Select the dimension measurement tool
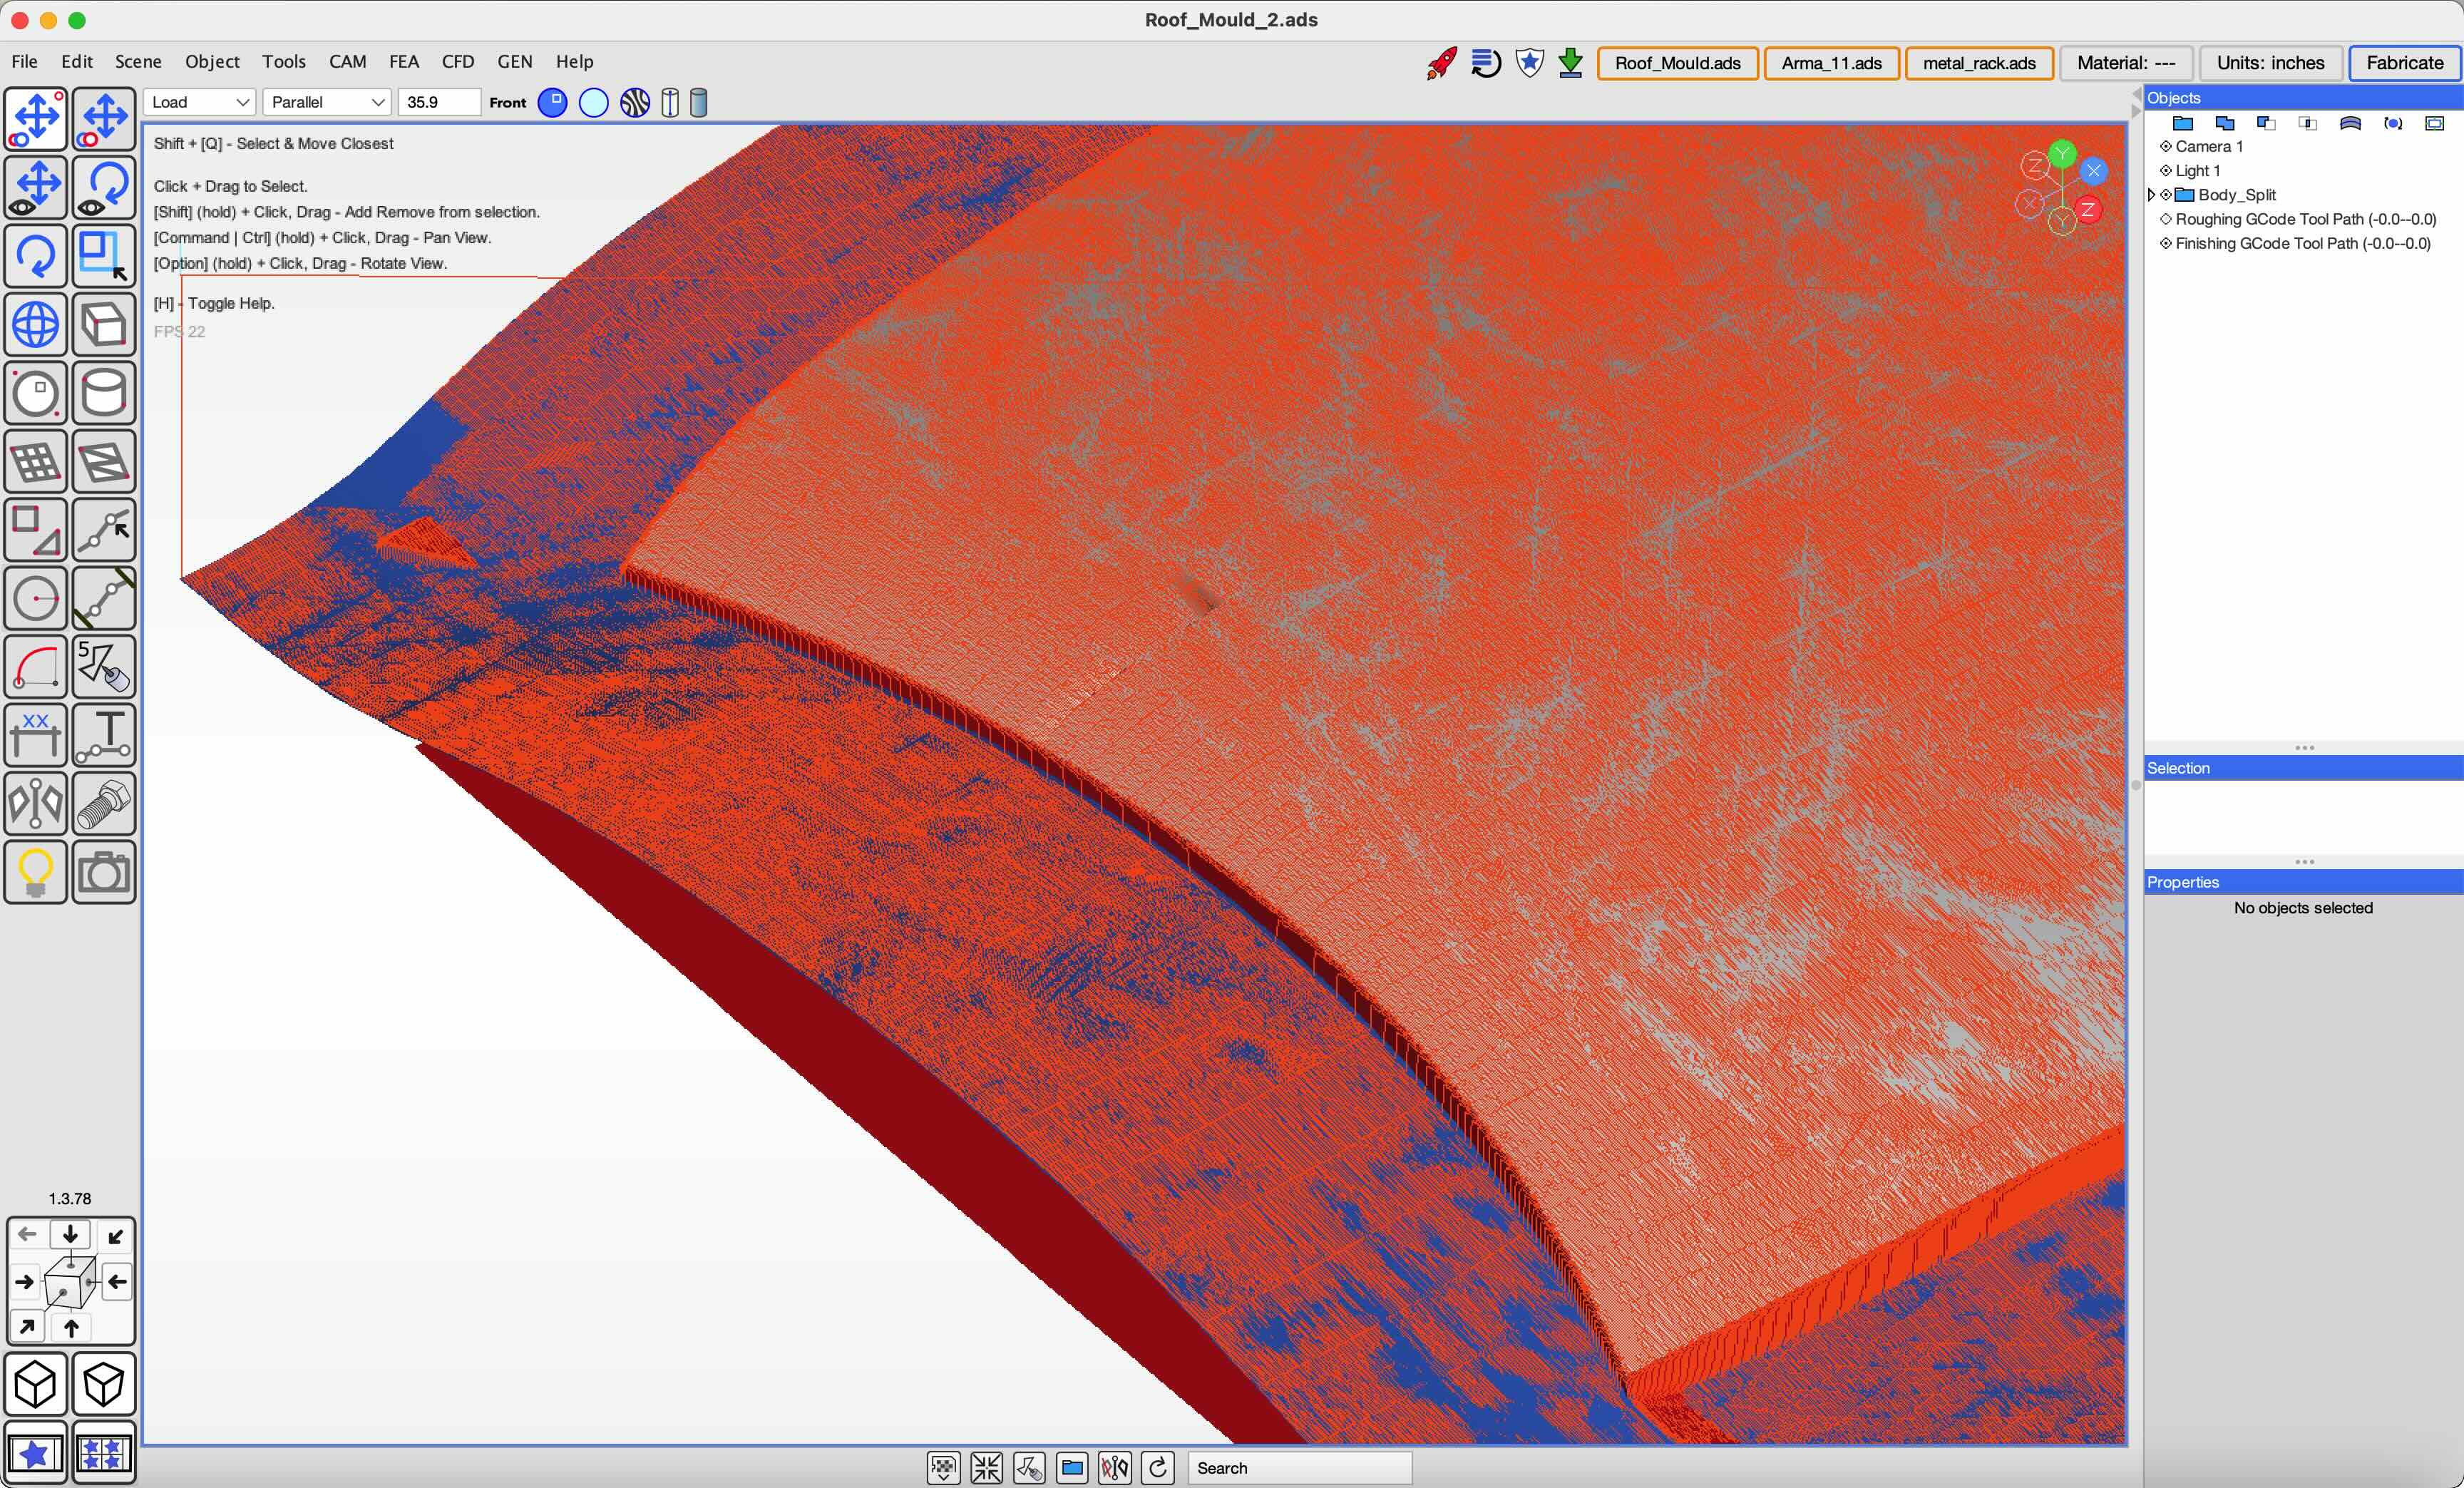 click(36, 735)
